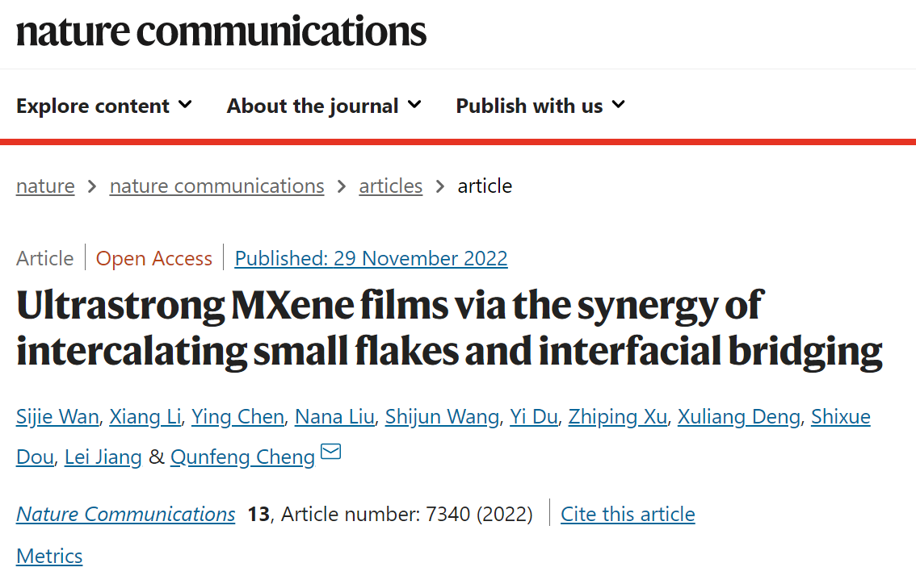Screen dimensions: 916x584
Task: Click the nature communications logo
Action: [x=221, y=31]
